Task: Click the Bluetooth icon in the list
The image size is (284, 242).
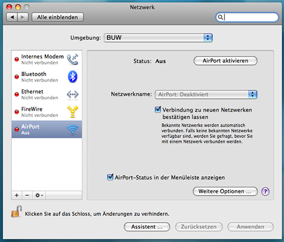Action: (x=73, y=77)
